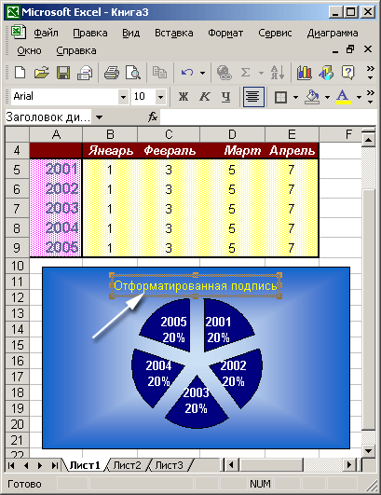Click the vertical scrollbar down arrow
The width and height of the screenshot is (381, 495).
(368, 450)
